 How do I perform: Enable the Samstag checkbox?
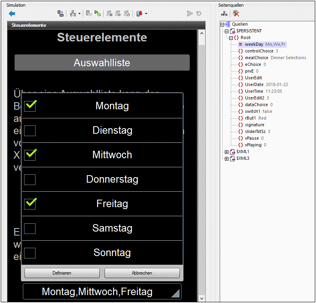point(30,228)
